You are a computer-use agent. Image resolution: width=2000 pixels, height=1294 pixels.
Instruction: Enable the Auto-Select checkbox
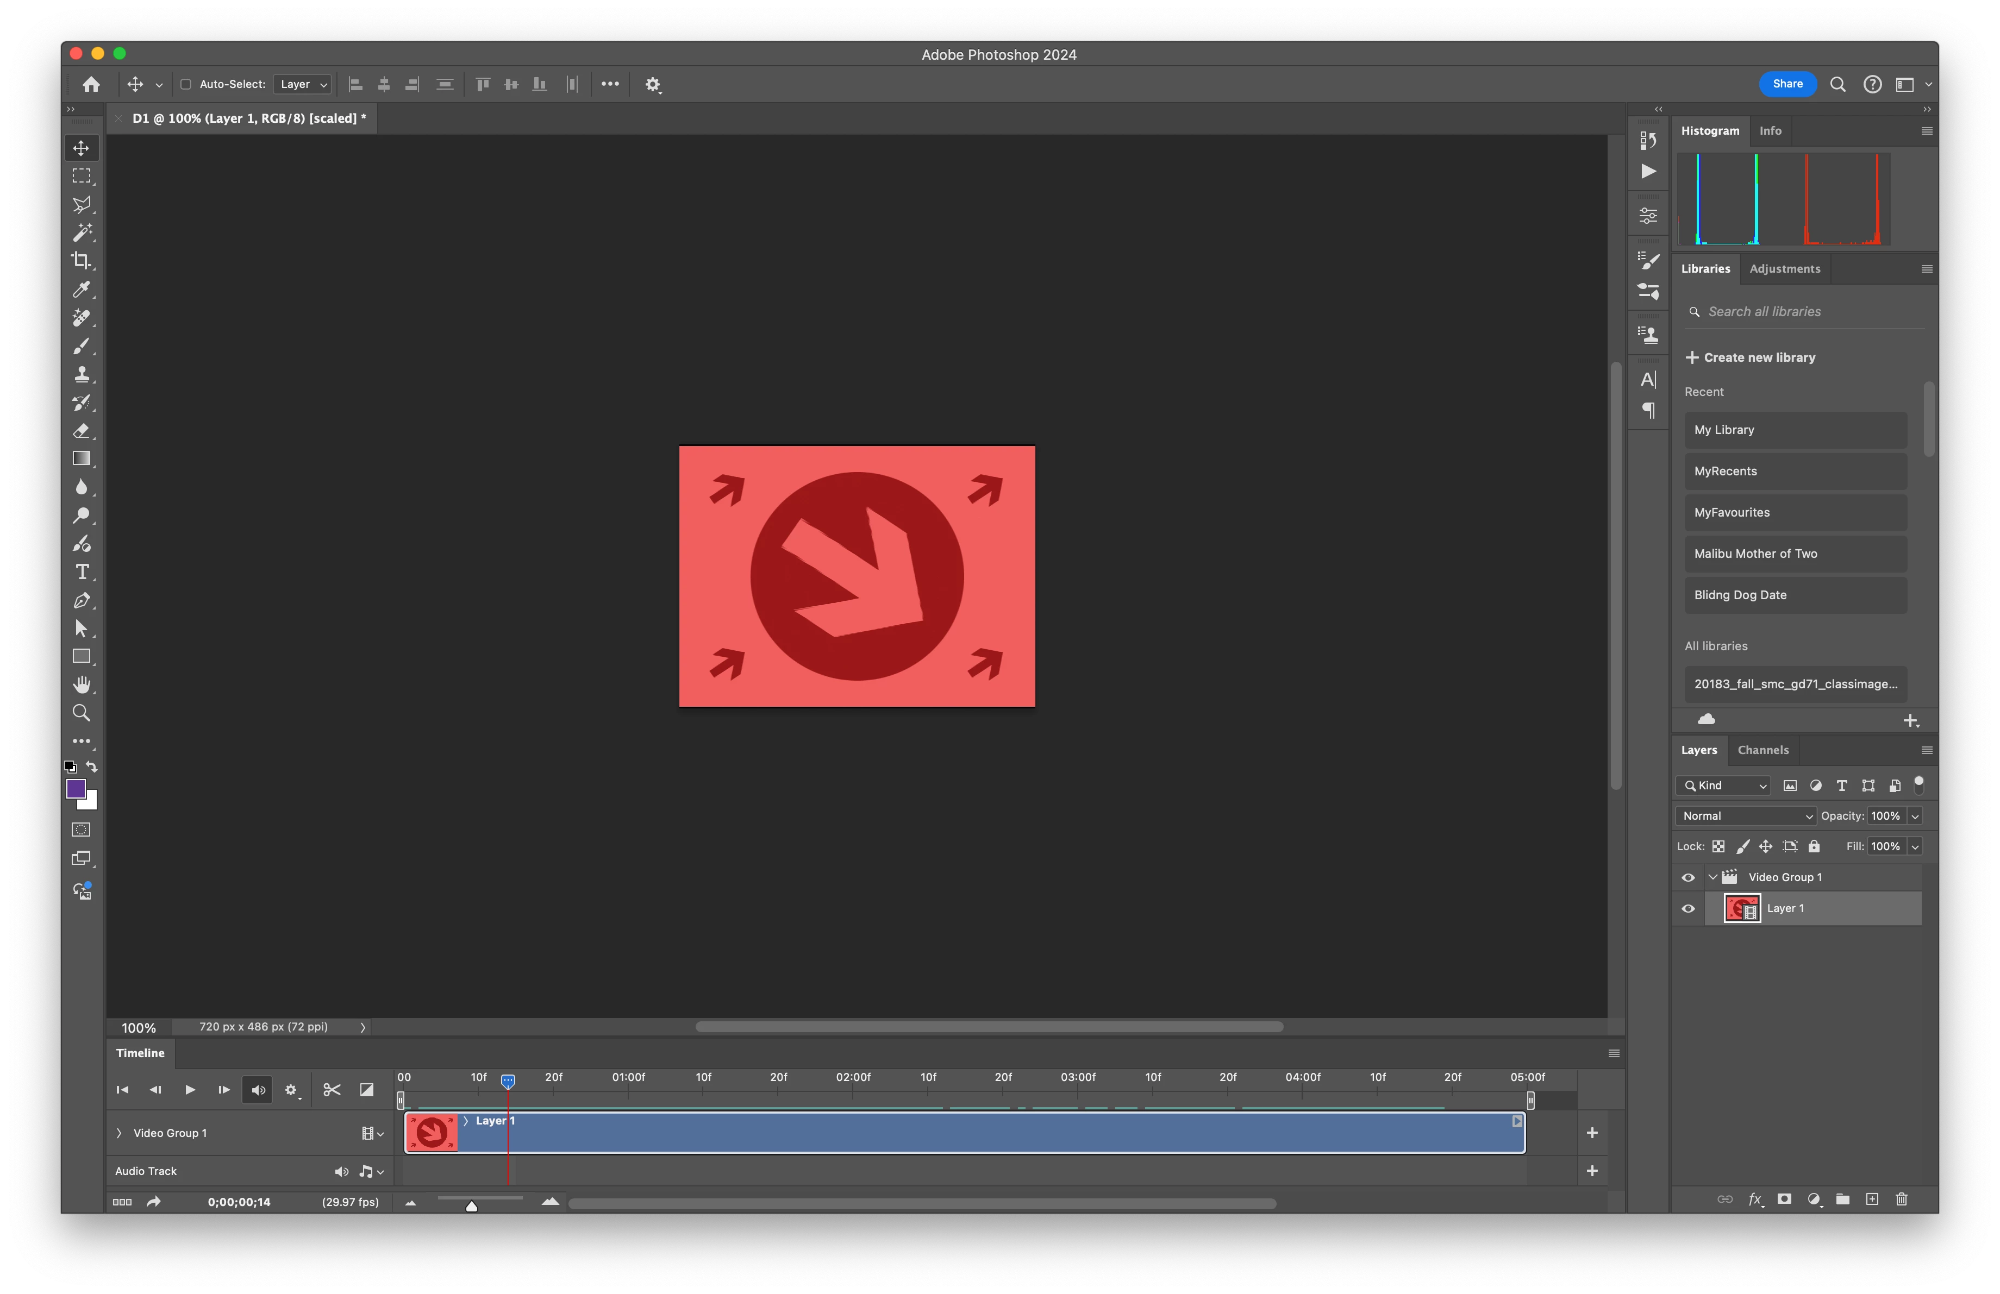[186, 84]
